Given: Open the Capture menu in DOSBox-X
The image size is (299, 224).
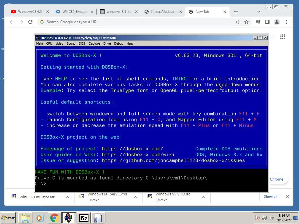Looking at the screenshot, I should coord(94,43).
